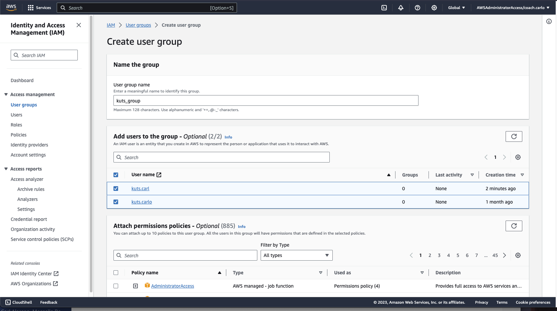Viewport: 557px width, 311px height.
Task: Open the help question mark icon
Action: click(417, 8)
